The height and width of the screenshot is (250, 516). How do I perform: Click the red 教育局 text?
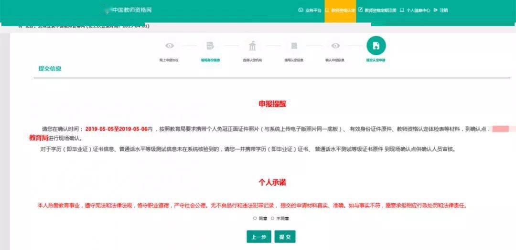pyautogui.click(x=39, y=138)
